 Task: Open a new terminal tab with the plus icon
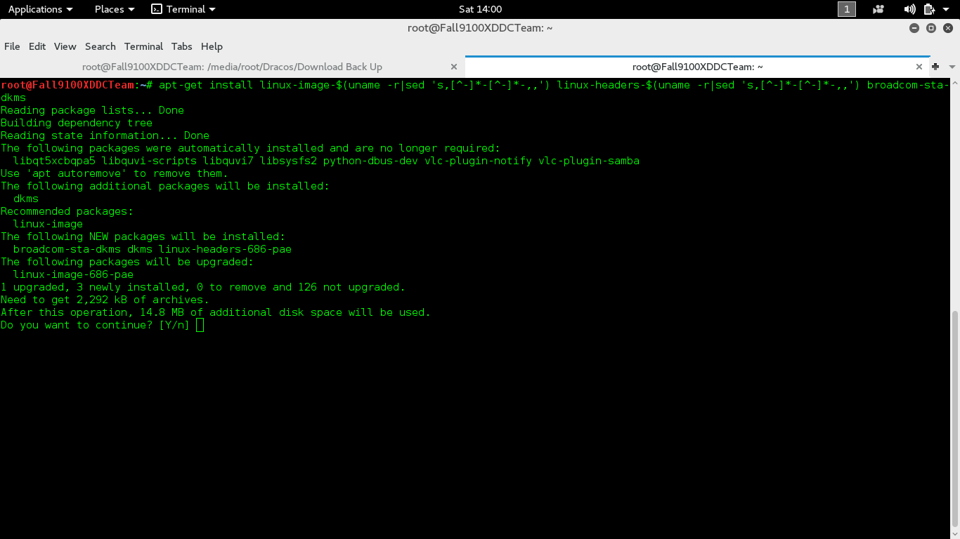point(935,67)
